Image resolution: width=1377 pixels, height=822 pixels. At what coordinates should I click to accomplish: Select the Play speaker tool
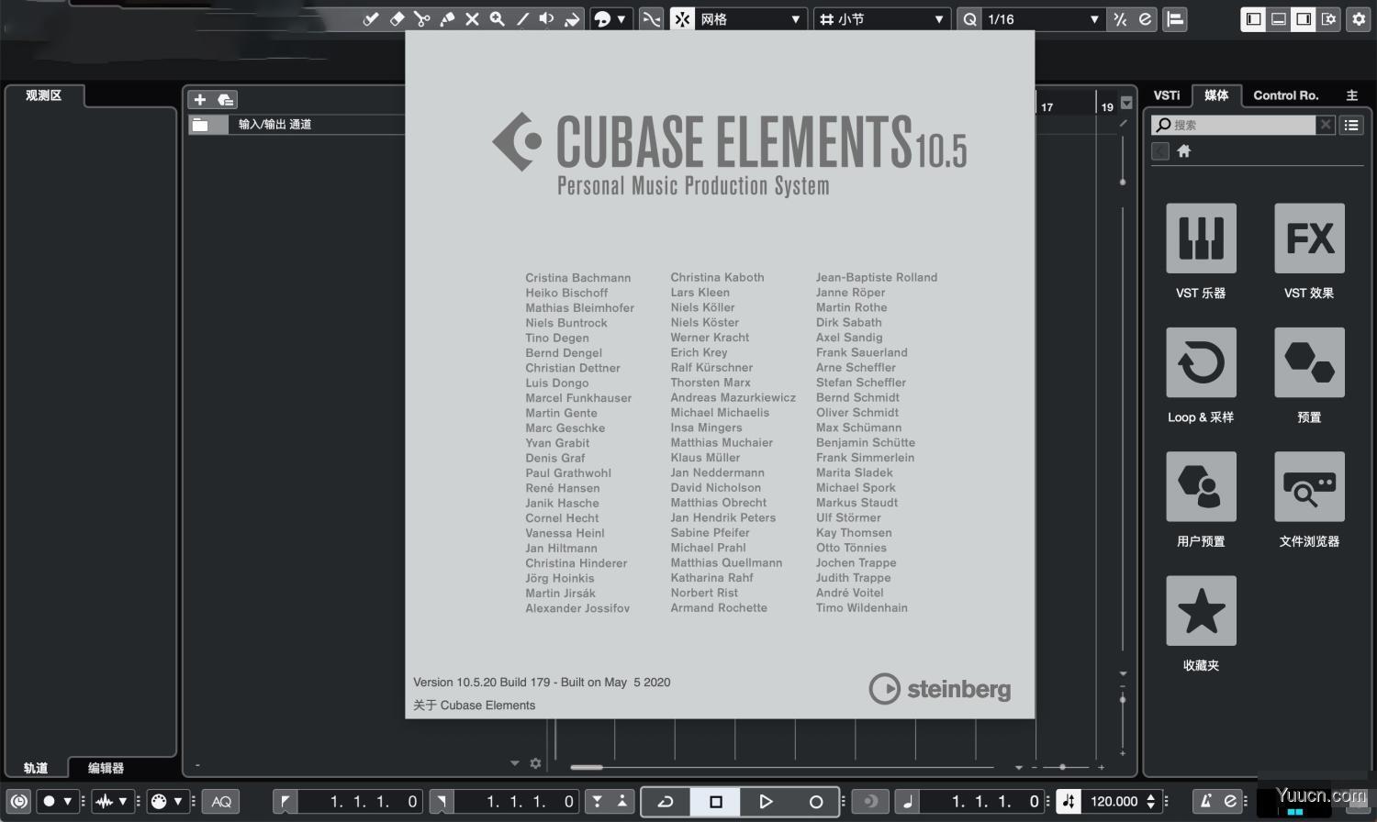pos(547,19)
